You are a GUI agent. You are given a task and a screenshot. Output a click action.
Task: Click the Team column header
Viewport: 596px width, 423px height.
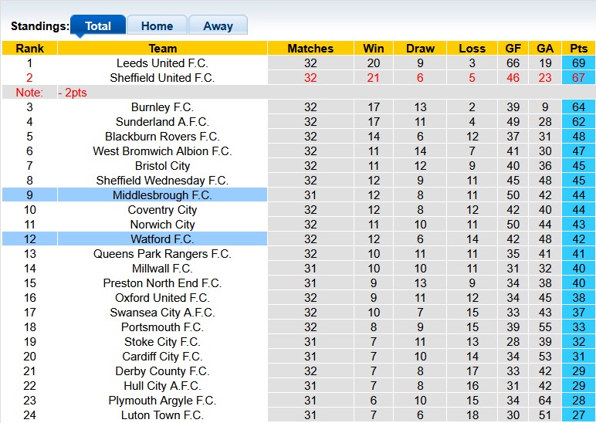(162, 48)
